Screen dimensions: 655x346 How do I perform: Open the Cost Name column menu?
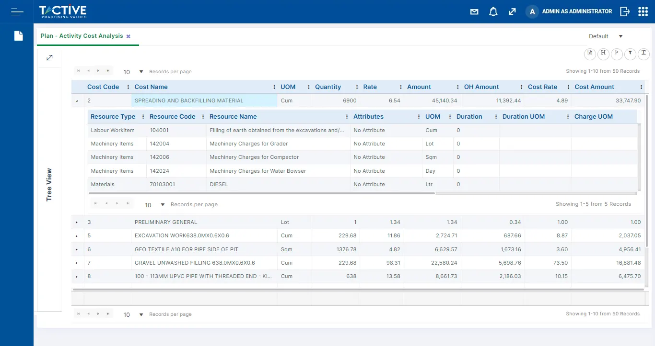click(274, 87)
